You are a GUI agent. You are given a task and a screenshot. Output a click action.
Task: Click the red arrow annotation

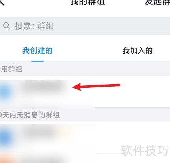[96, 87]
